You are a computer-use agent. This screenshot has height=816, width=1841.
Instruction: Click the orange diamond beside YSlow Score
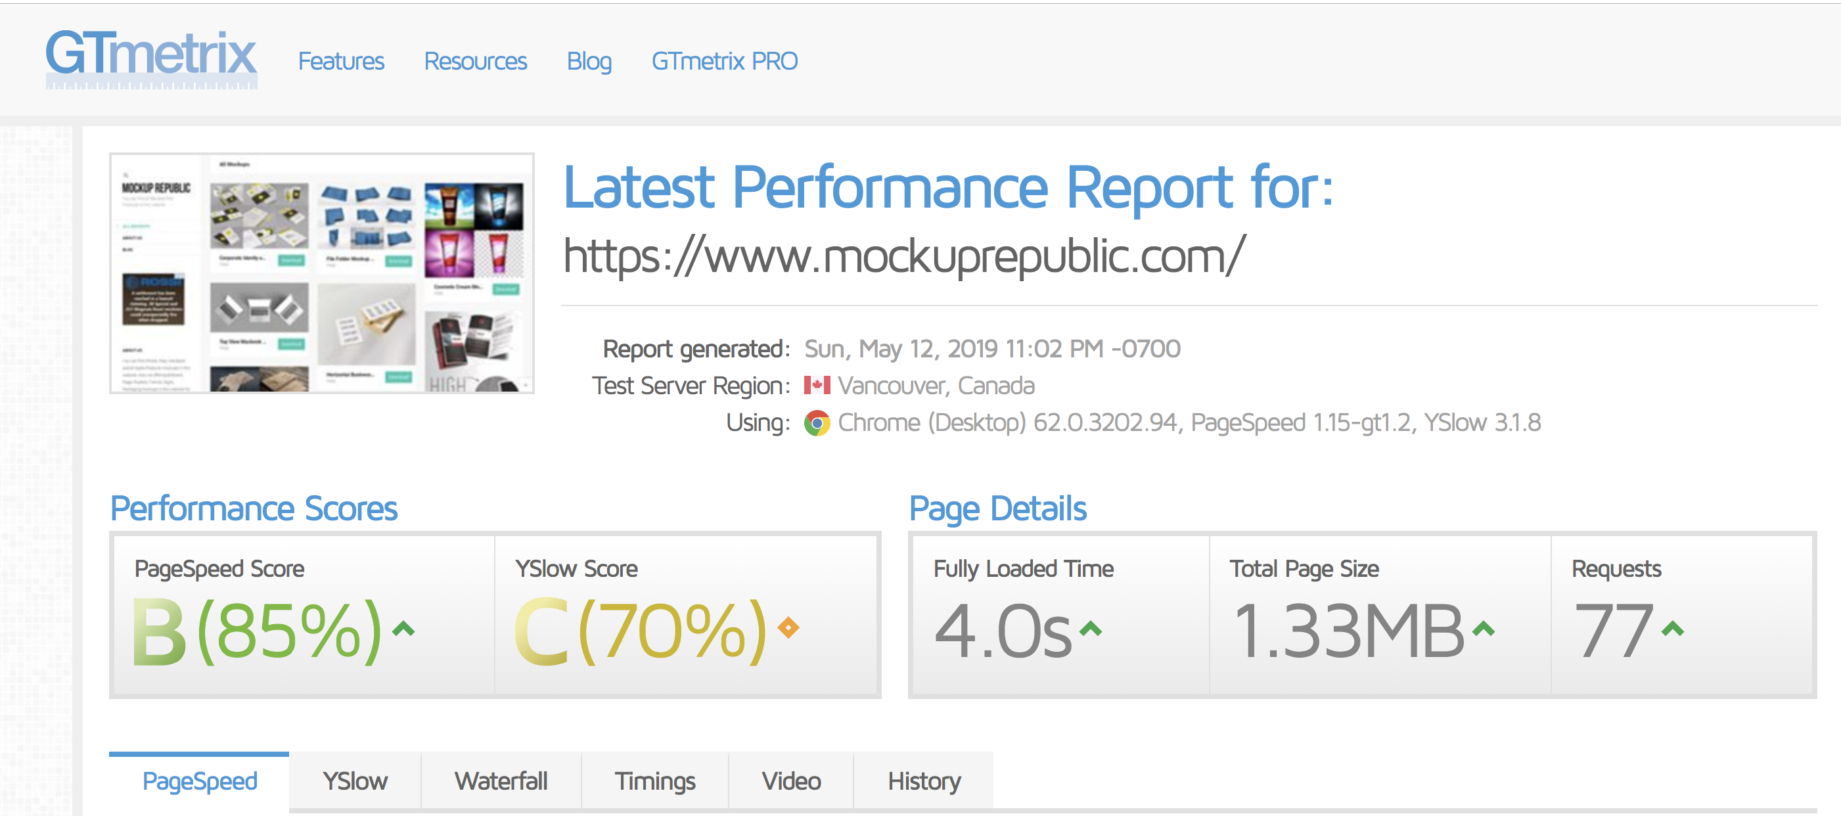(788, 627)
